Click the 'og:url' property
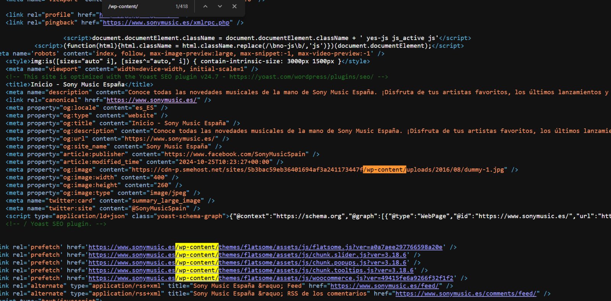The image size is (611, 301). [x=74, y=139]
